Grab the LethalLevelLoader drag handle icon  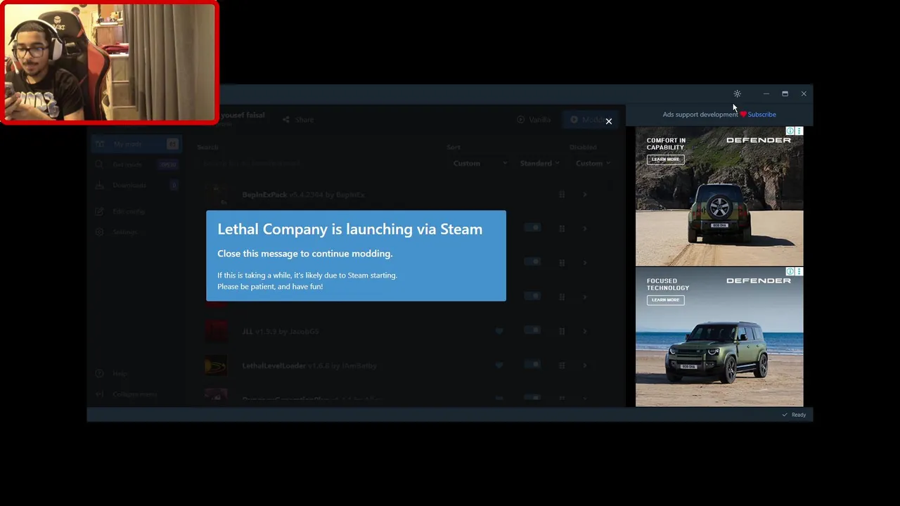tap(562, 365)
